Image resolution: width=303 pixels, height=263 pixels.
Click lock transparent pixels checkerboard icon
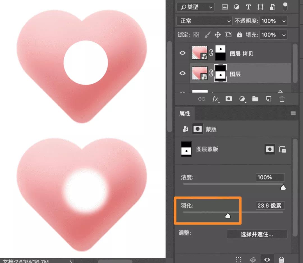[x=196, y=35]
